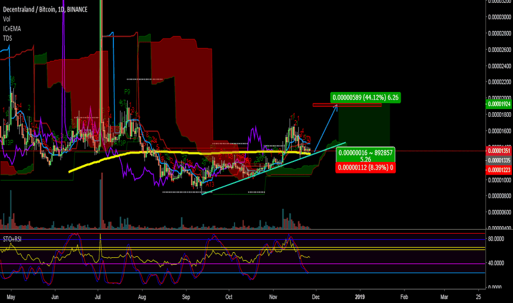
Task: Click the 0.00001800 price axis label
Action: [x=499, y=115]
